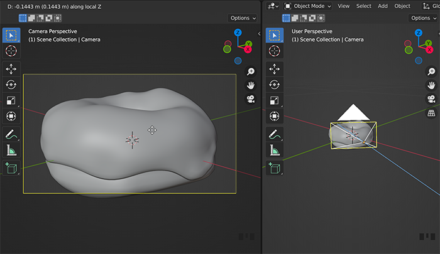Click the blue Z axis gizmo in left viewport
Viewport: 440px width, 254px height.
coord(238,32)
